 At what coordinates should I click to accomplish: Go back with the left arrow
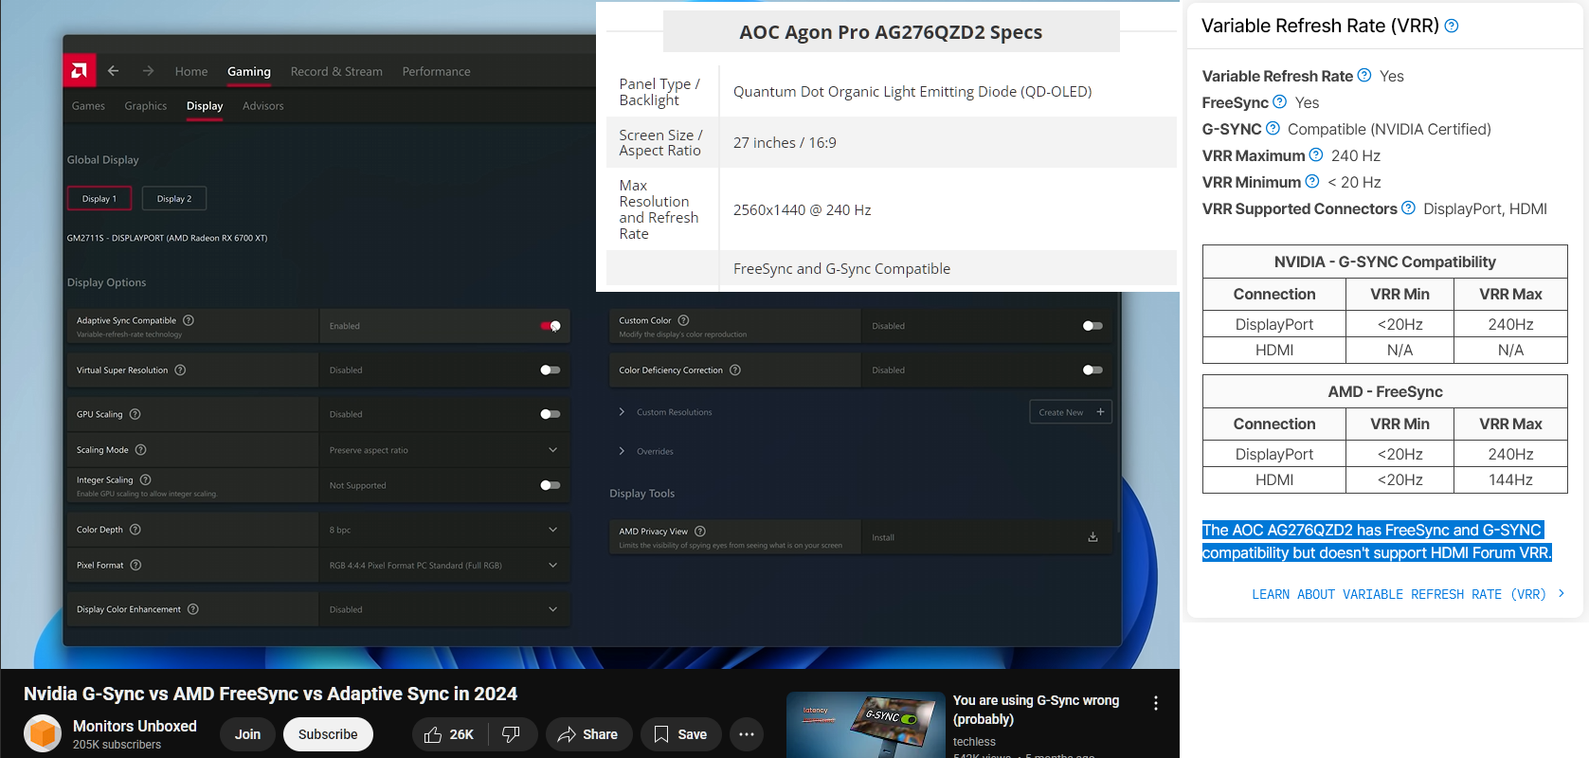[x=114, y=71]
